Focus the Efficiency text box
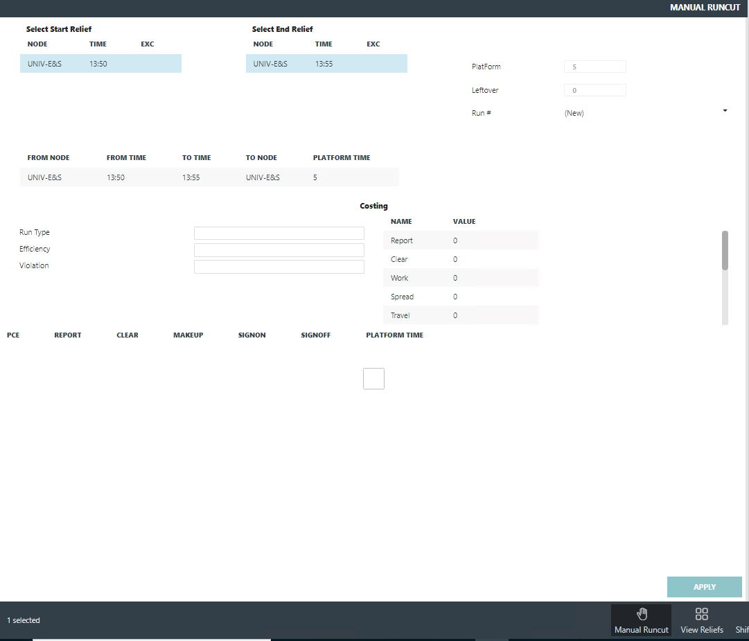This screenshot has width=749, height=641. [x=279, y=249]
